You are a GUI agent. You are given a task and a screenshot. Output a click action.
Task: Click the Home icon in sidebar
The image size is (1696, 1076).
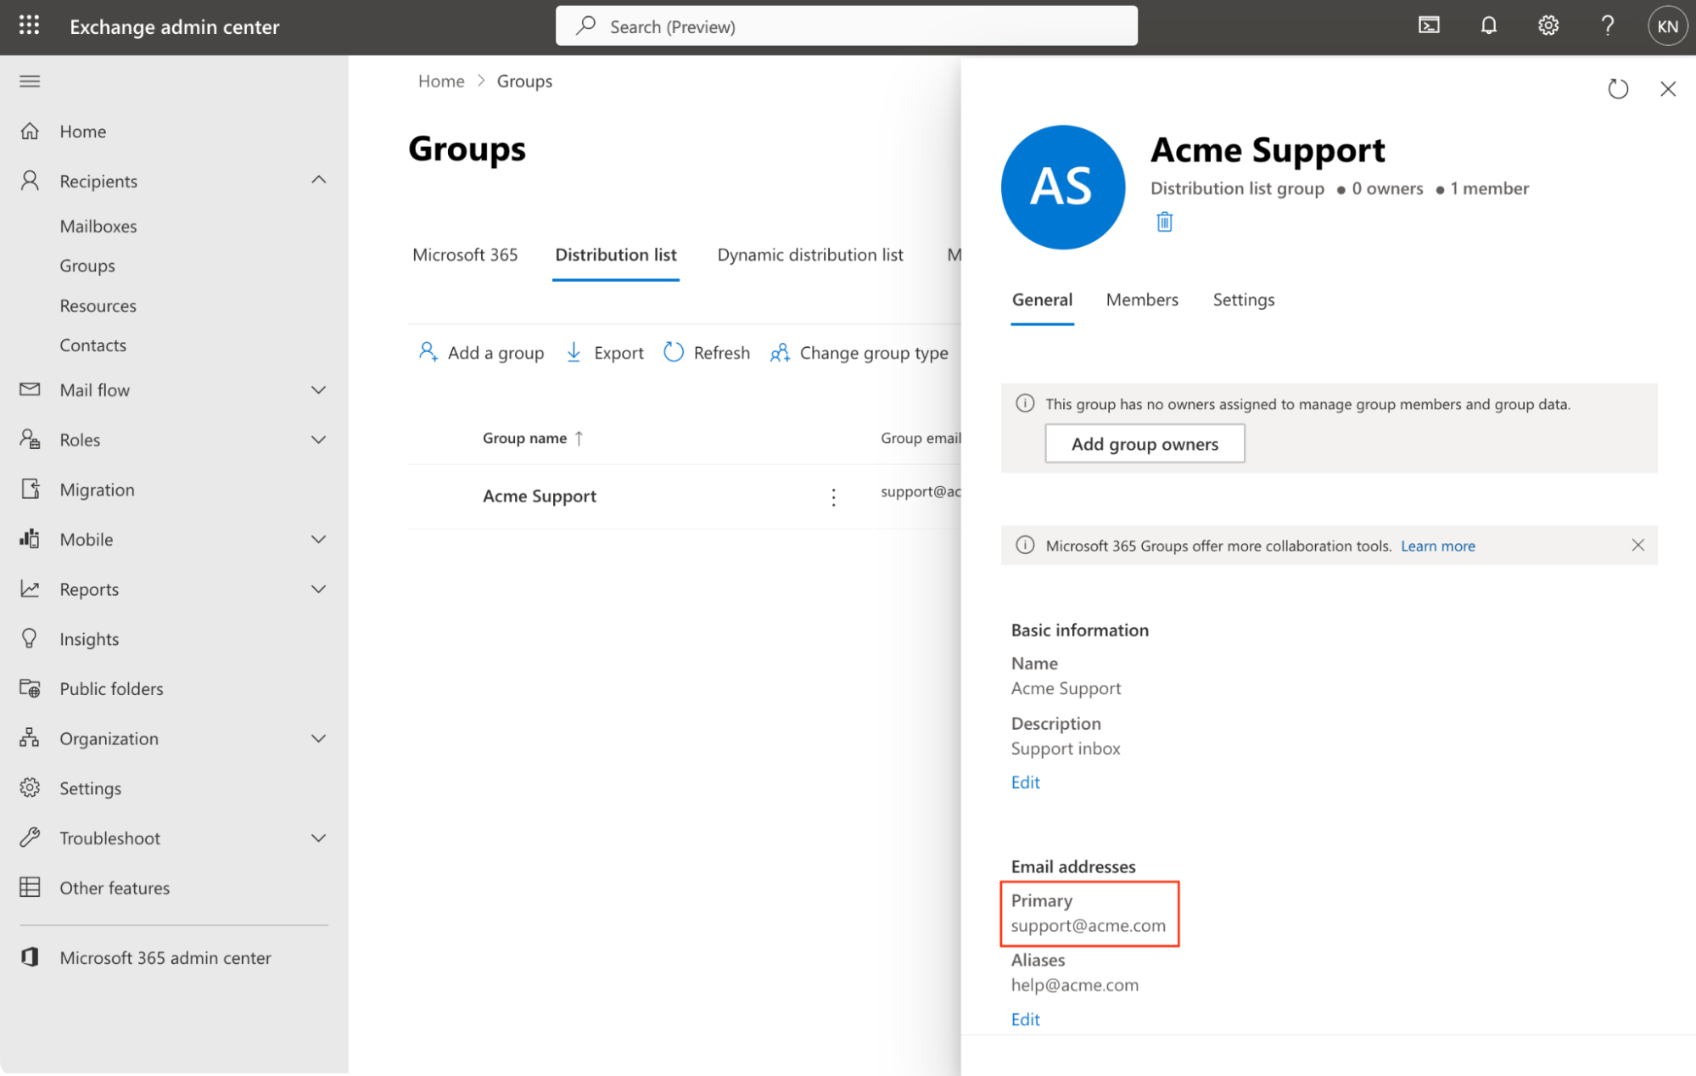(30, 131)
